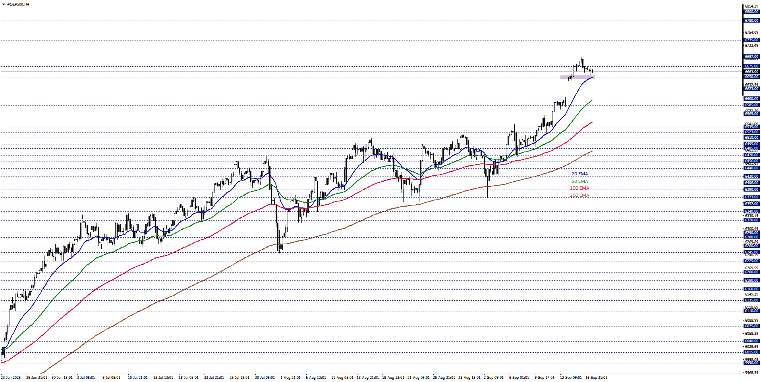Click the 22 Jul 21:01 date label
The image size is (761, 382).
tap(214, 378)
